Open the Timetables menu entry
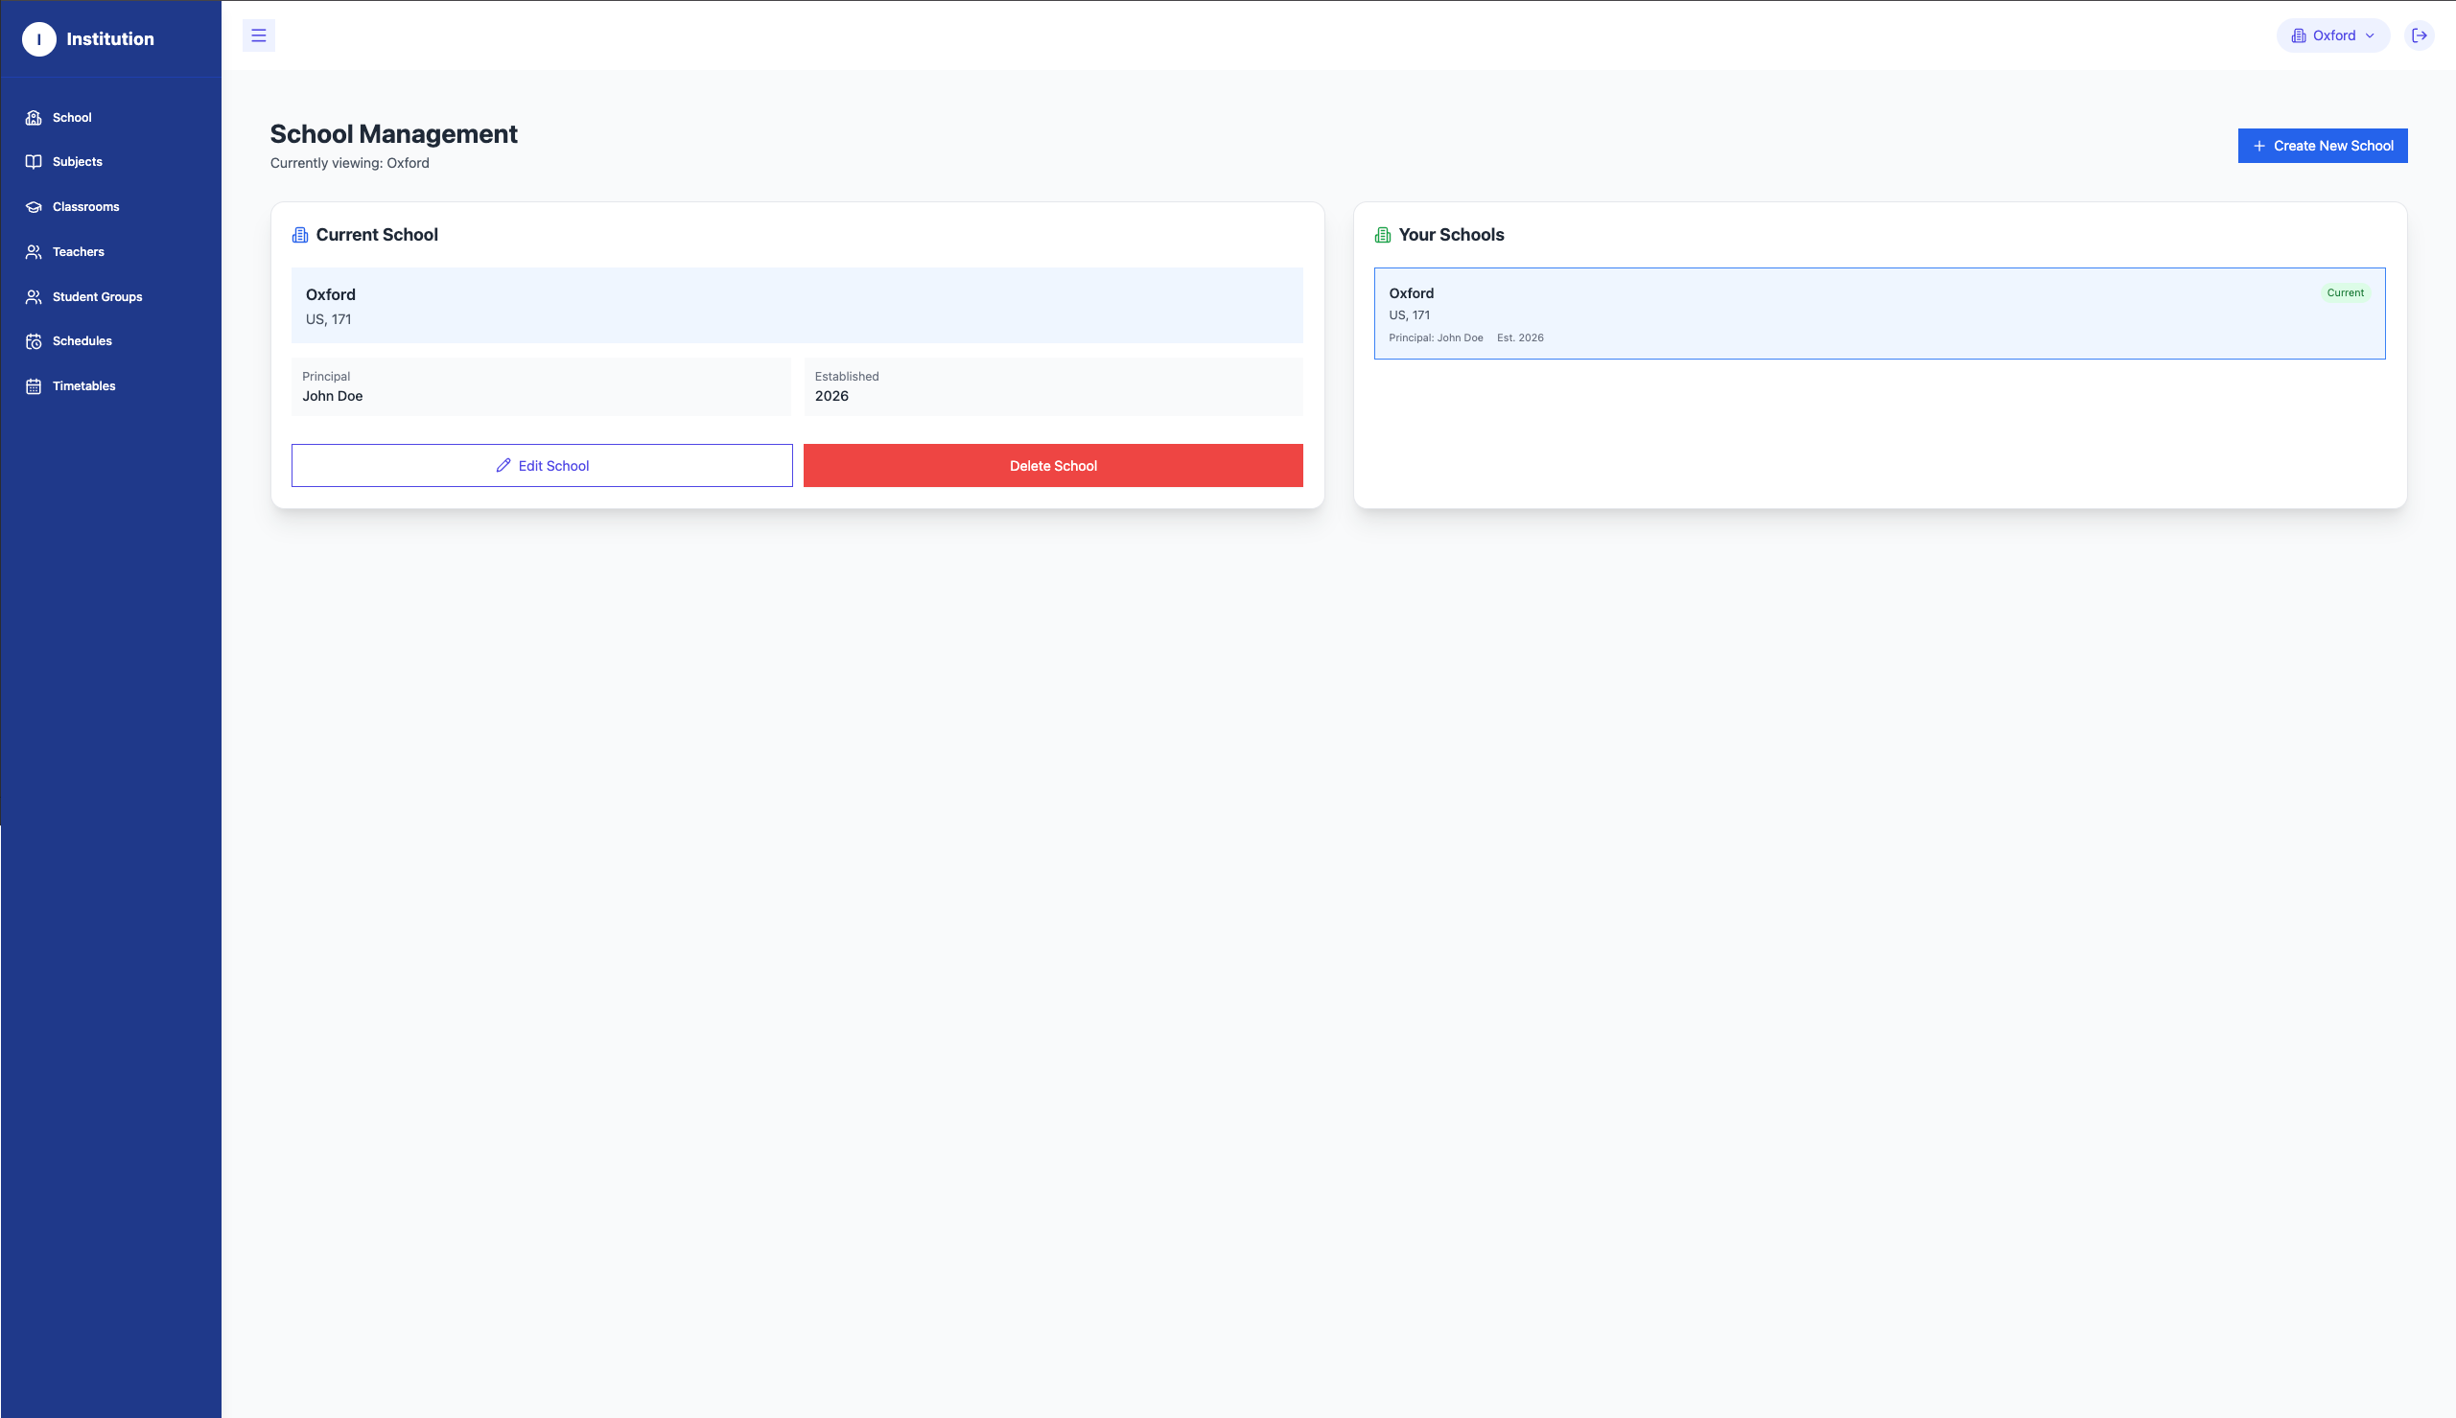The width and height of the screenshot is (2456, 1418). click(x=82, y=385)
